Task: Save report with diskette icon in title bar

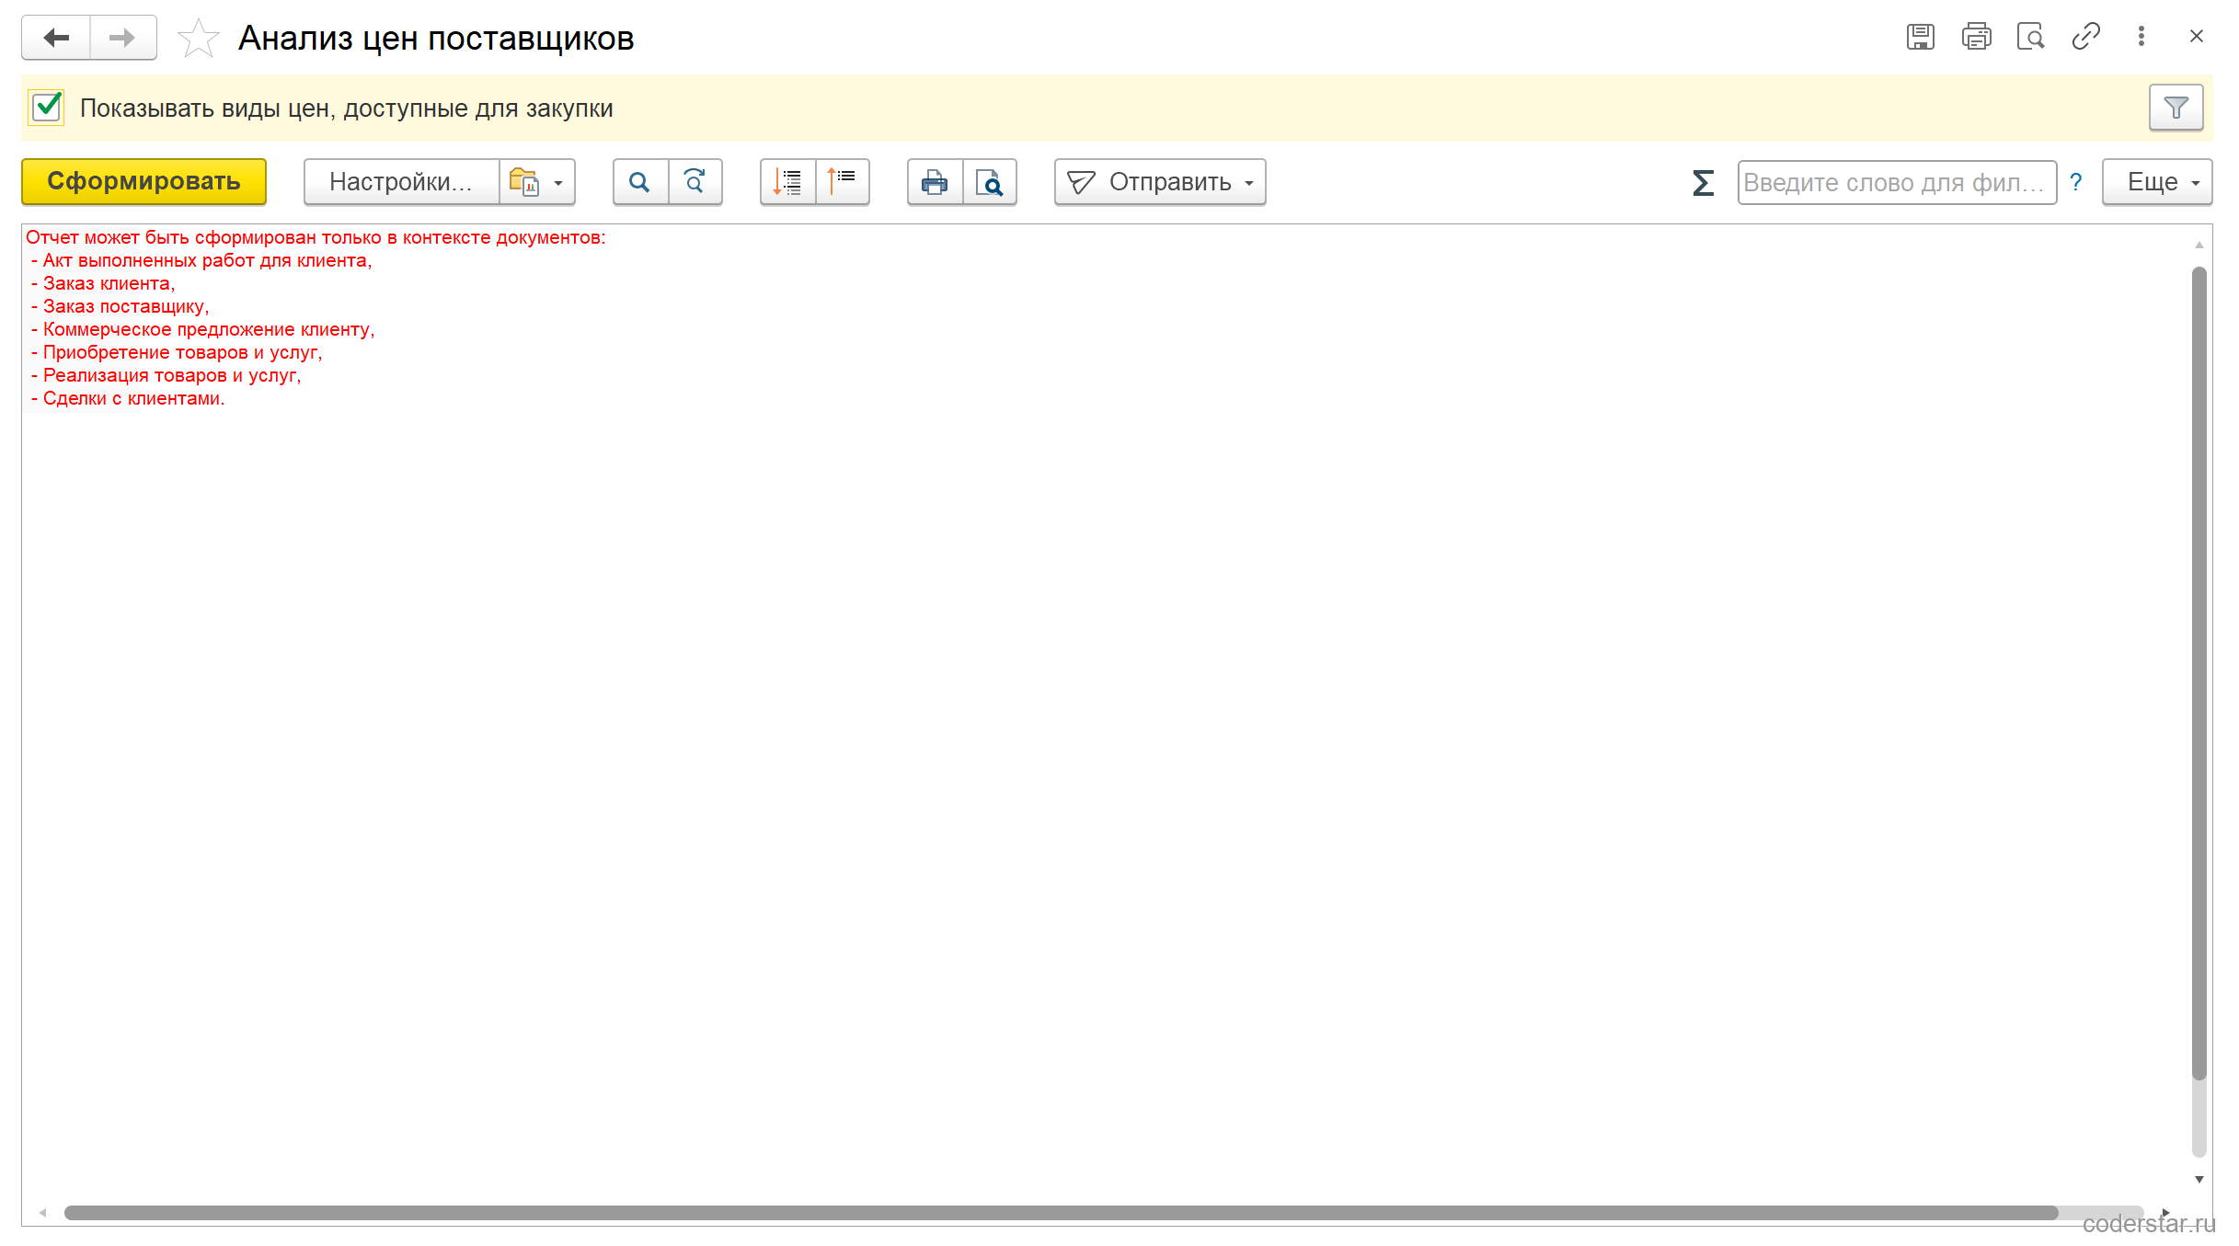Action: pos(1921,37)
